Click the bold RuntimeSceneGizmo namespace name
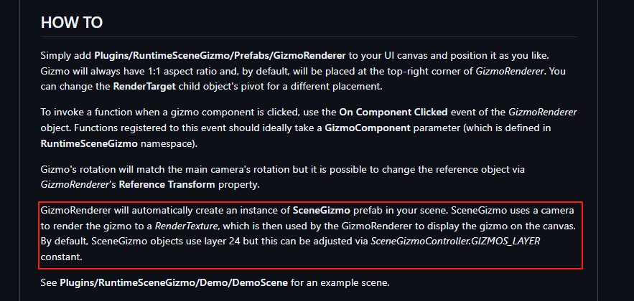This screenshot has height=301, width=634. coord(89,144)
